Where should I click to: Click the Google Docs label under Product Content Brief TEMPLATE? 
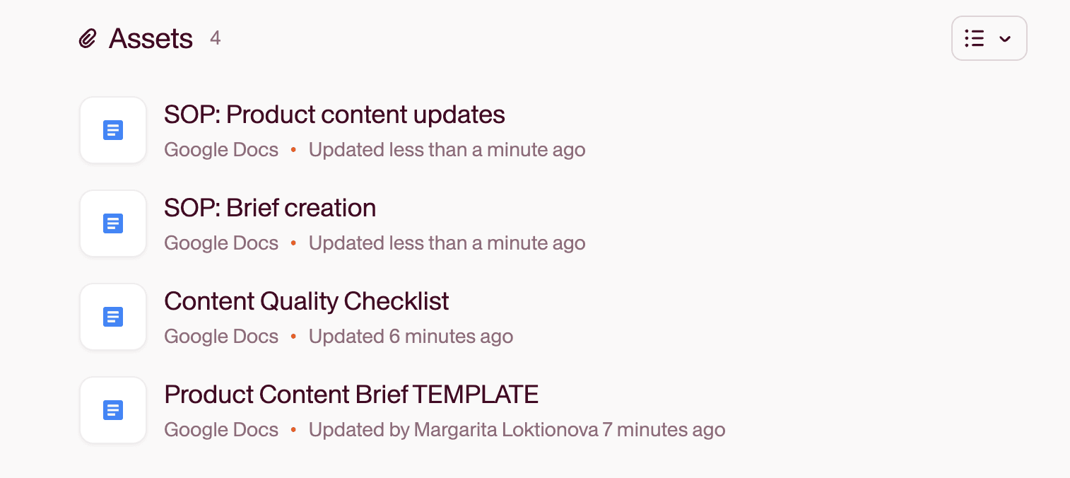(221, 430)
